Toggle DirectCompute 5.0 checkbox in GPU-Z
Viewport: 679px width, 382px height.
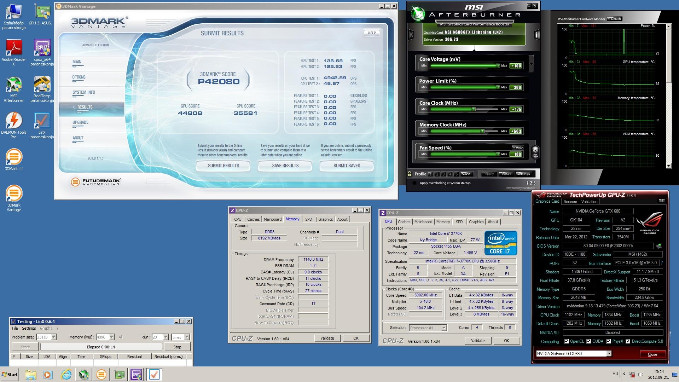(x=628, y=341)
